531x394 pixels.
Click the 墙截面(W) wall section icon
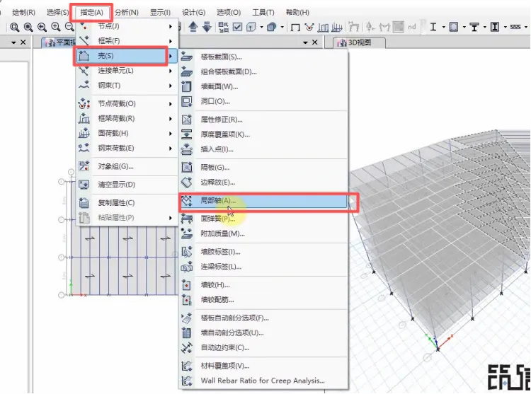(x=187, y=86)
